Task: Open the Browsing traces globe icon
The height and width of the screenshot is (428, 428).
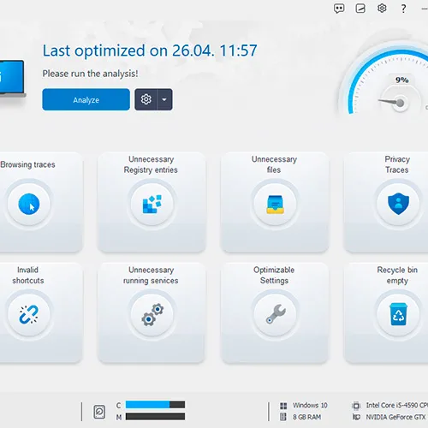Action: click(x=29, y=204)
